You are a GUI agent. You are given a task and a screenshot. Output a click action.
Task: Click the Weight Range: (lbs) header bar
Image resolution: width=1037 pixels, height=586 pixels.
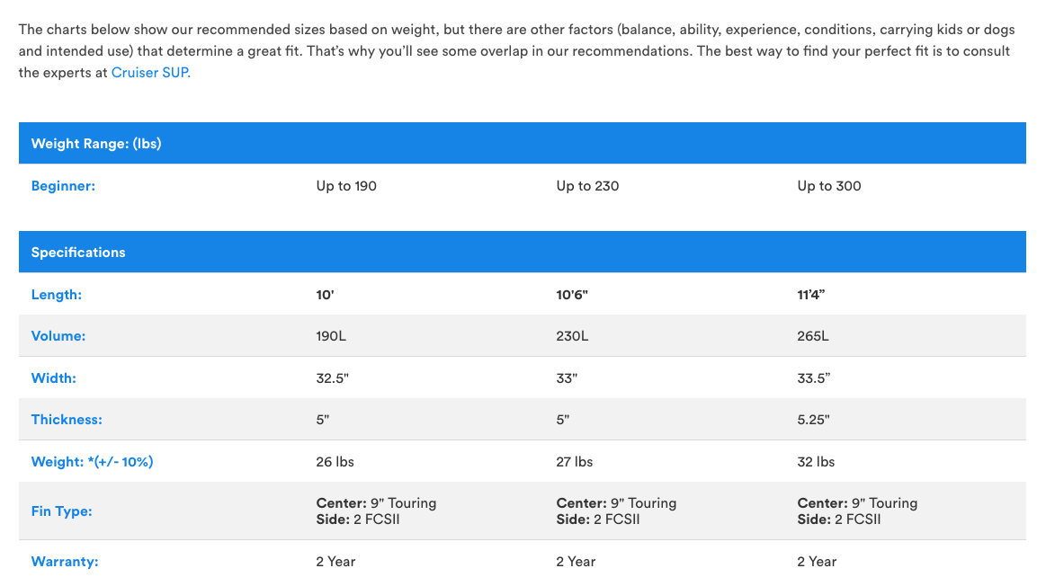(96, 144)
